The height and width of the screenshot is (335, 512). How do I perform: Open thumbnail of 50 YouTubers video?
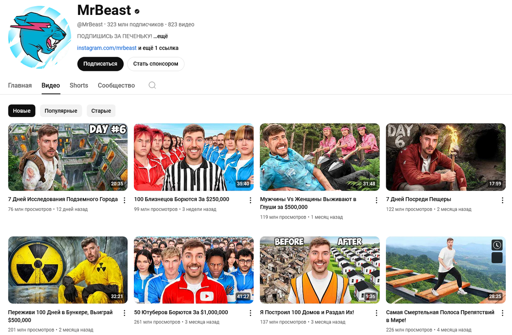pos(194,270)
